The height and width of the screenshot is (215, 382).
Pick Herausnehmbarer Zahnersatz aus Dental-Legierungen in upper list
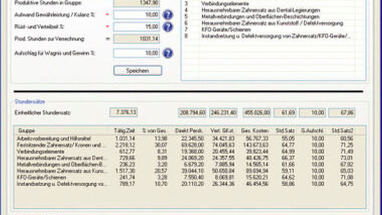pyautogui.click(x=261, y=10)
